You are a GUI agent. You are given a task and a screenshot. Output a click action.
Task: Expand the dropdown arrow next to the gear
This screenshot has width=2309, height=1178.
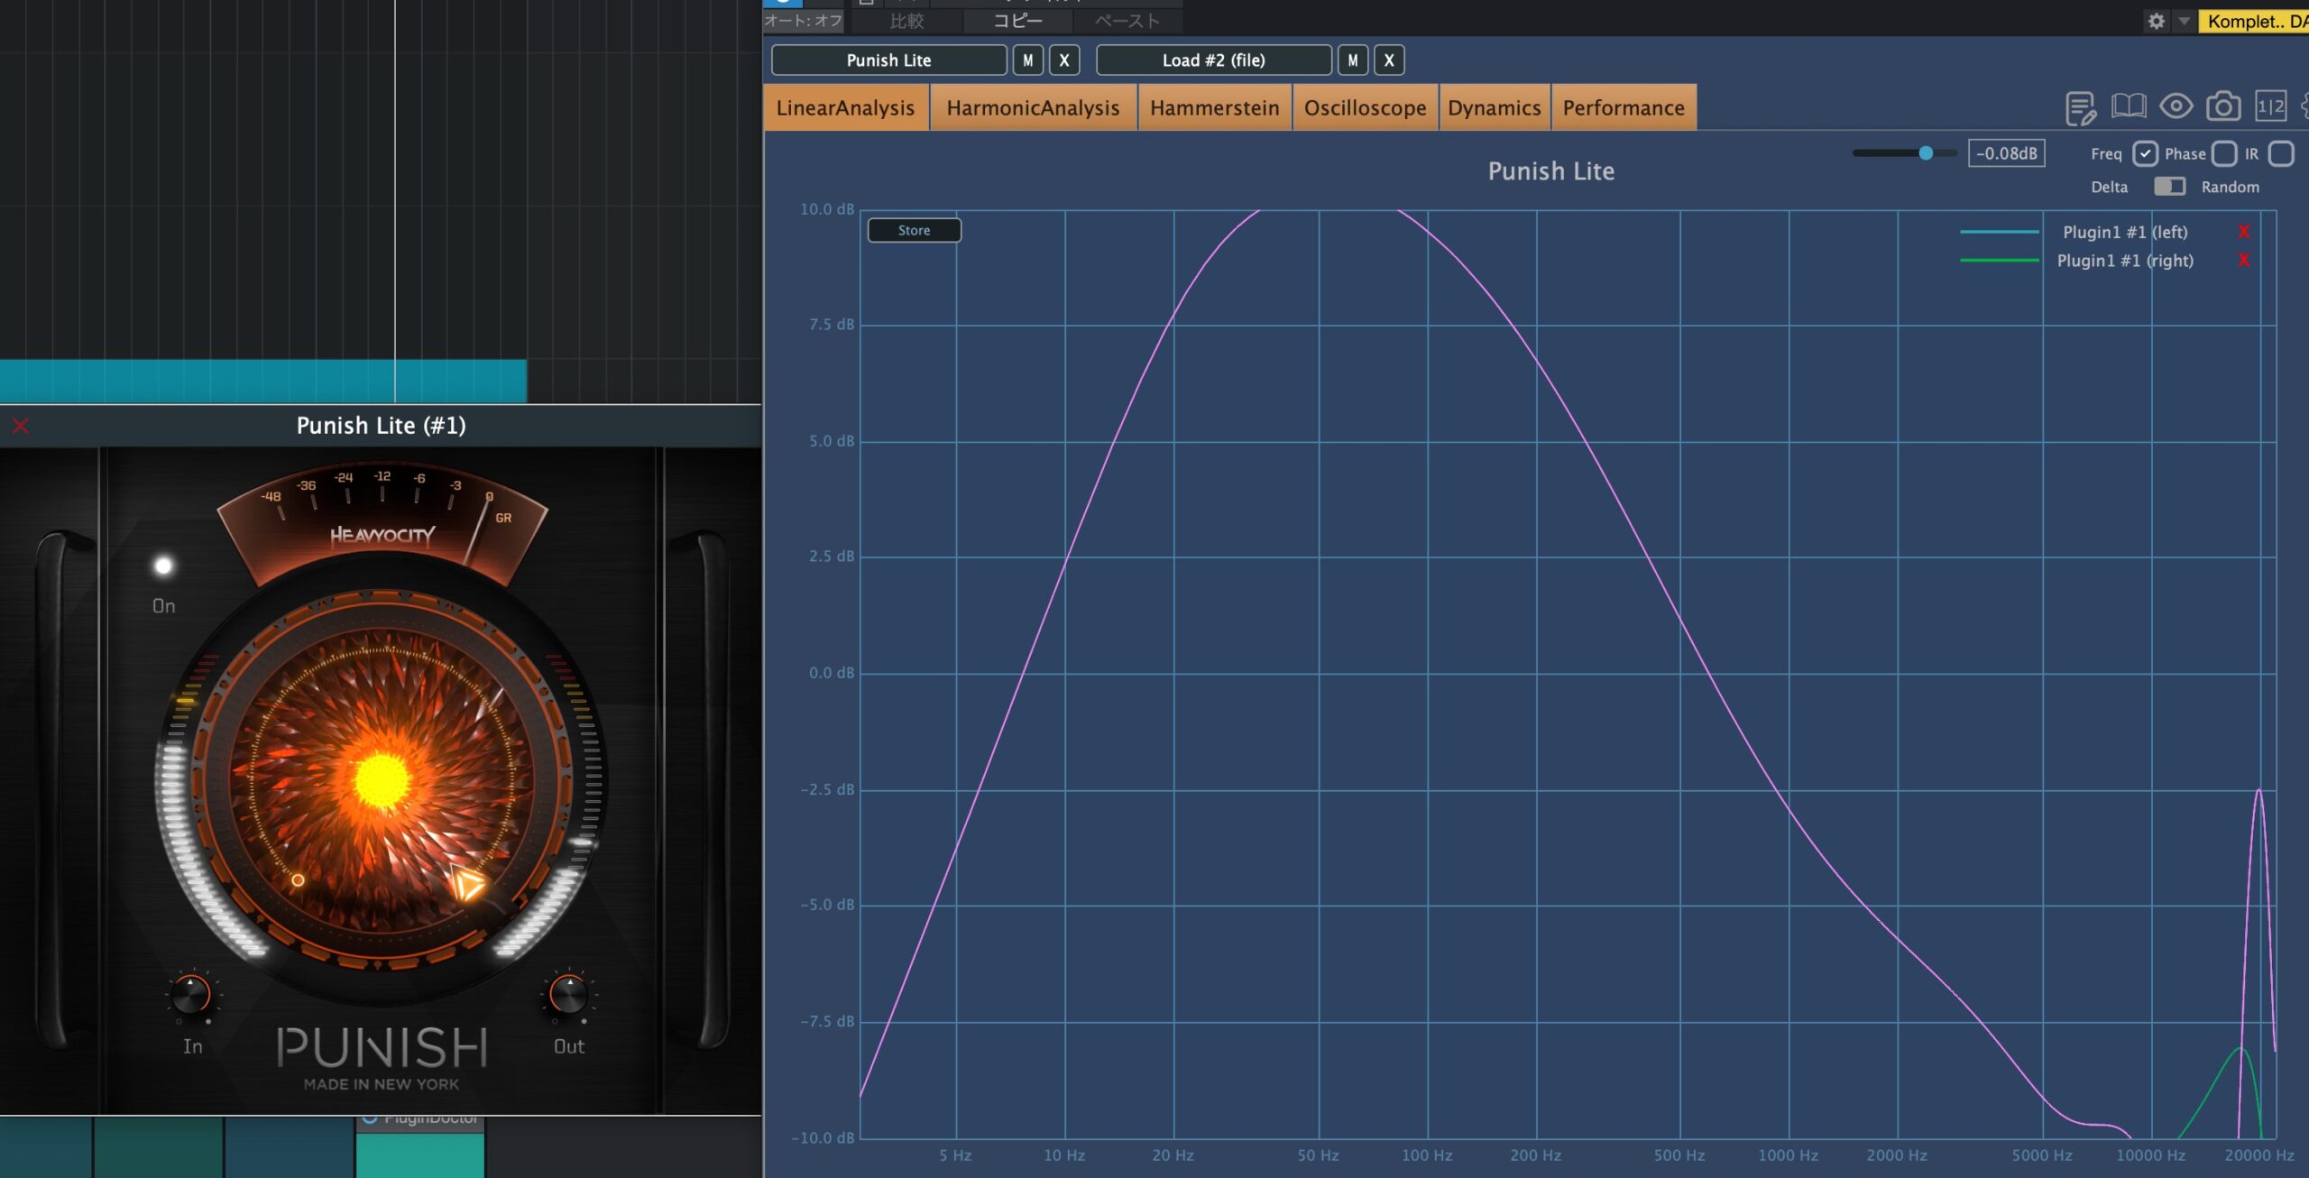2184,21
